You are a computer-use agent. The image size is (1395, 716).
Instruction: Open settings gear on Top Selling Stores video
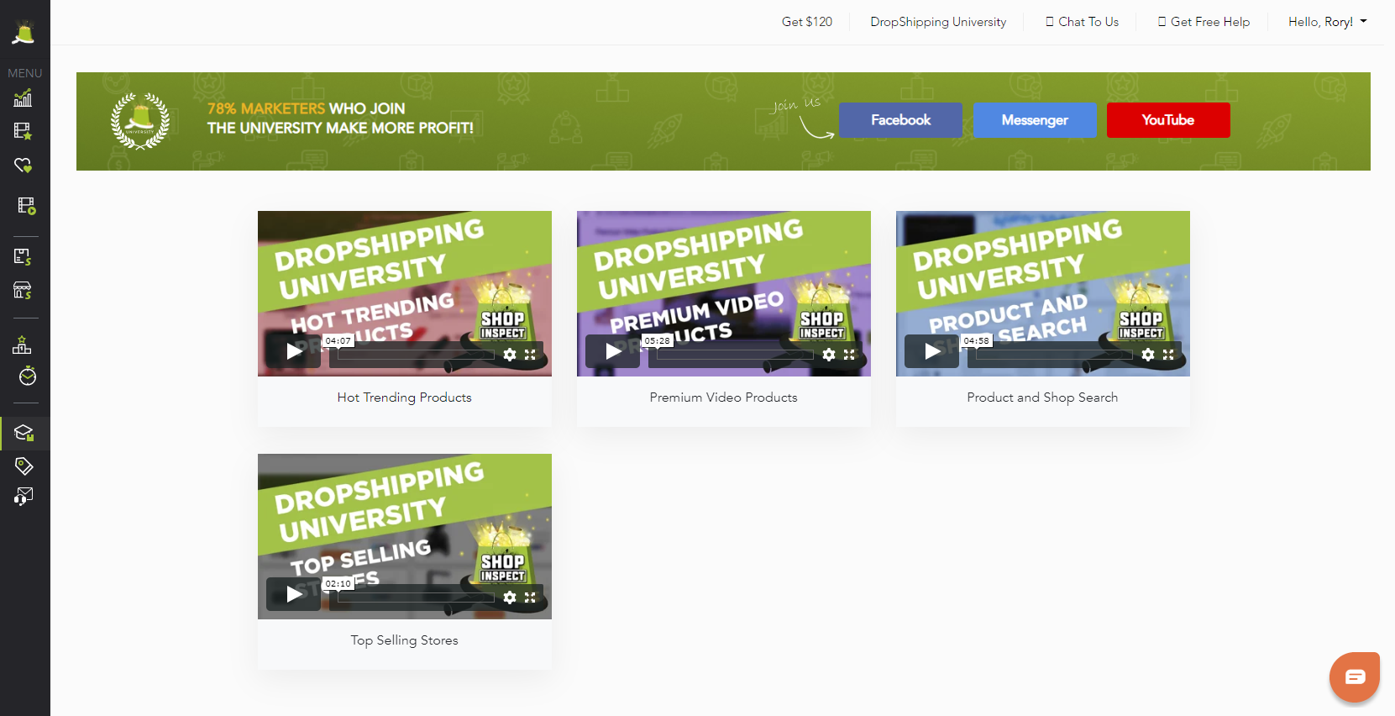[510, 598]
